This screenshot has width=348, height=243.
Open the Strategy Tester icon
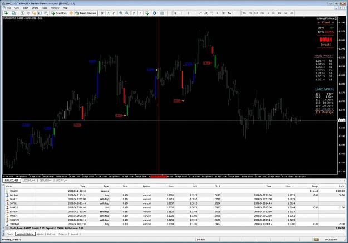(x=46, y=13)
